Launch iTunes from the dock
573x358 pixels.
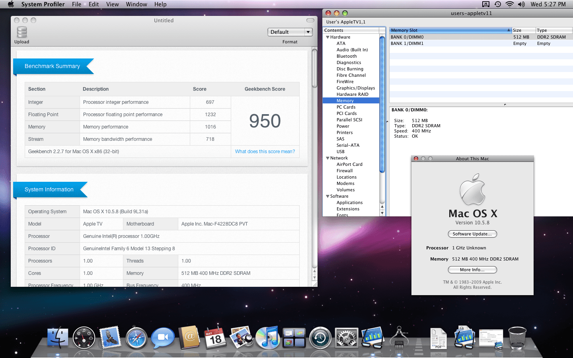268,338
